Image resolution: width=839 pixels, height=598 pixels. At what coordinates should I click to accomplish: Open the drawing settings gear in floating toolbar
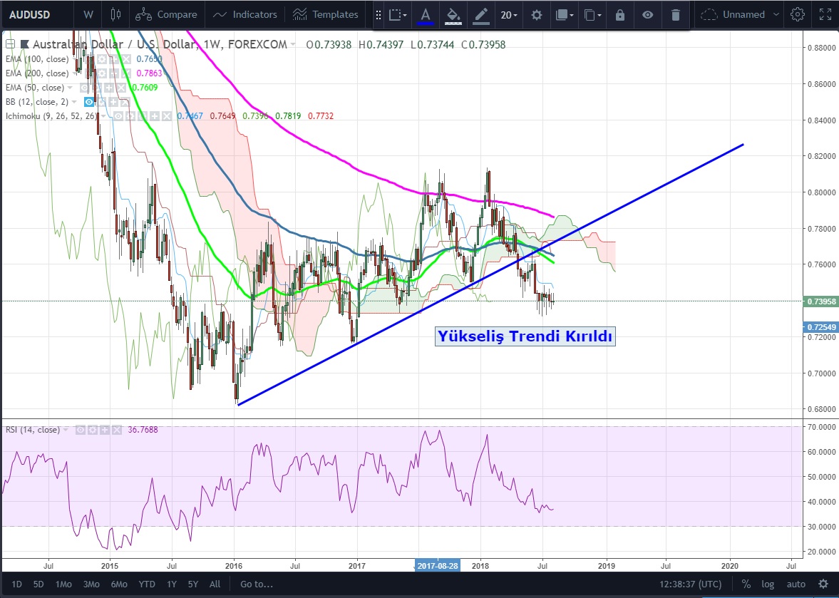pyautogui.click(x=537, y=15)
